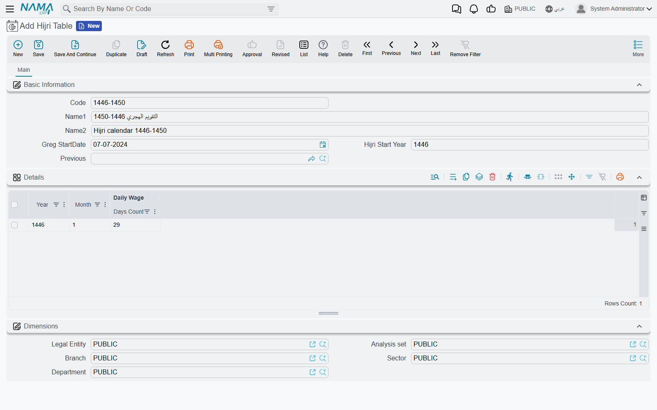This screenshot has width=657, height=410.
Task: Print the Hijri table
Action: 189,48
